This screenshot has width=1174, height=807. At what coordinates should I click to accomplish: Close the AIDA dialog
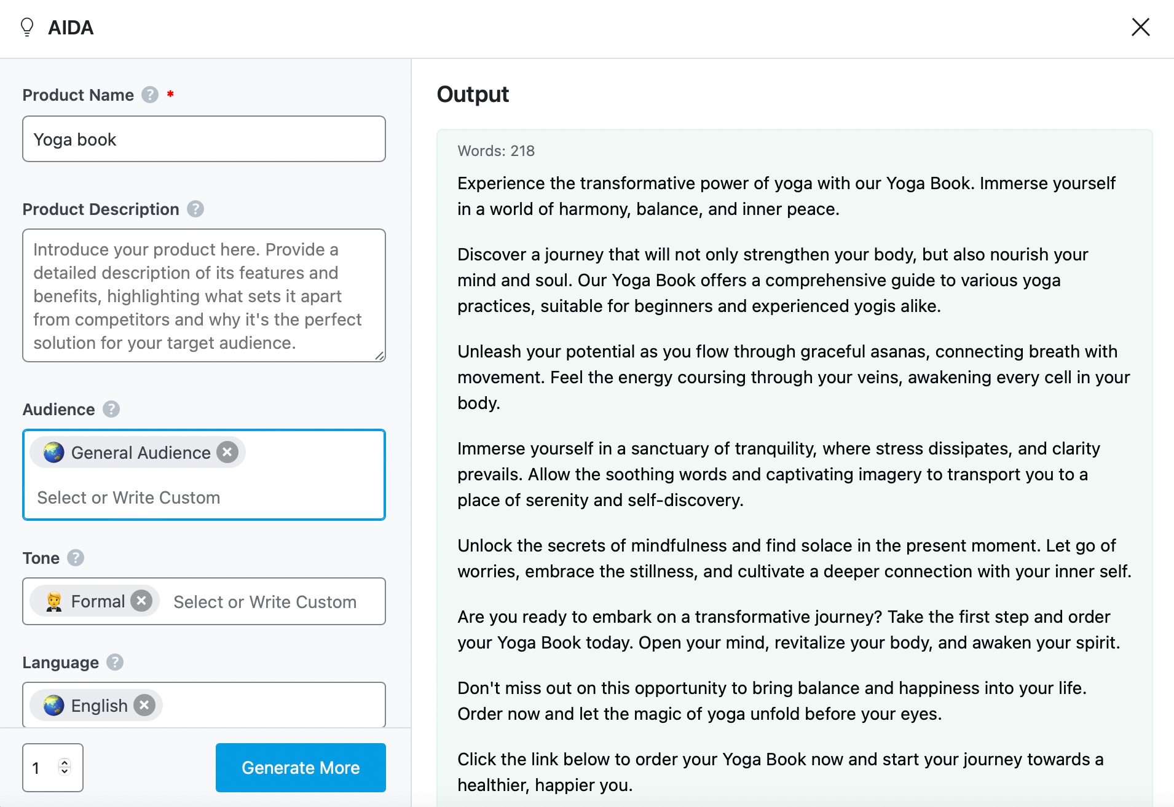point(1140,27)
